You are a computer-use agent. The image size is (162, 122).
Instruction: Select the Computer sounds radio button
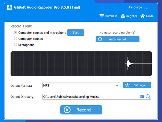tap(15, 39)
